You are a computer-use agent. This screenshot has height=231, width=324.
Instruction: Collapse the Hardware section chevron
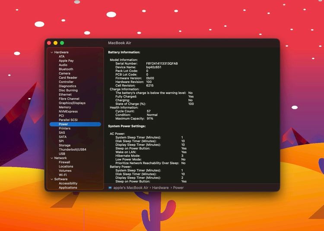point(52,52)
